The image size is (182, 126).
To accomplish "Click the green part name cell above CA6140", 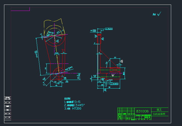I will pos(159,110).
